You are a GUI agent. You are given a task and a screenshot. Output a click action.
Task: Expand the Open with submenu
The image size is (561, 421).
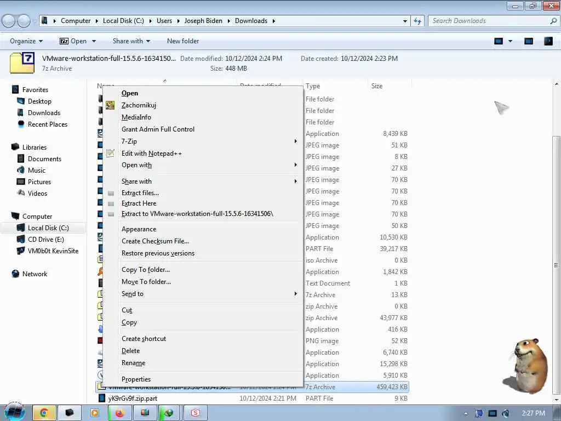tap(295, 164)
